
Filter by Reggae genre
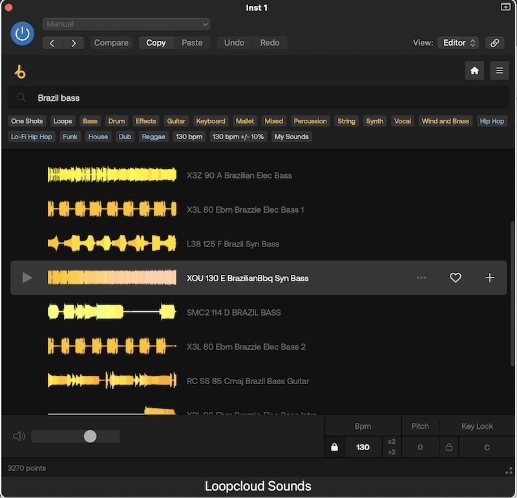click(153, 136)
